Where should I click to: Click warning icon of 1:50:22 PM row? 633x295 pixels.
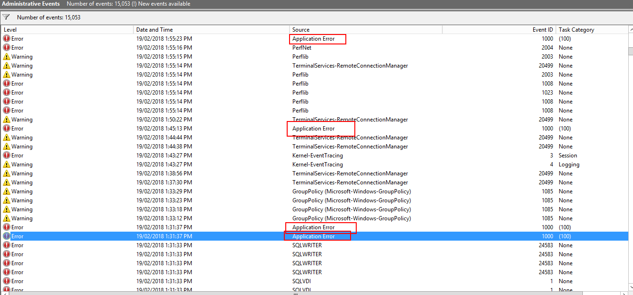pos(7,120)
